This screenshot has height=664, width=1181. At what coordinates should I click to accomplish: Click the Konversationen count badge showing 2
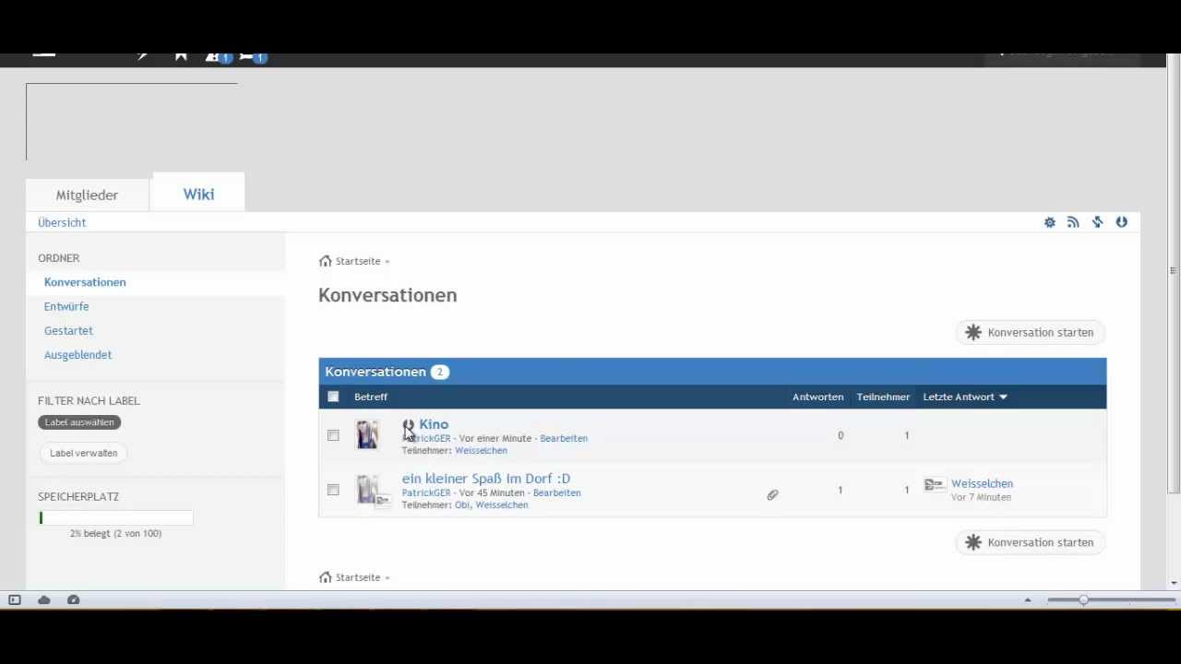(x=439, y=372)
